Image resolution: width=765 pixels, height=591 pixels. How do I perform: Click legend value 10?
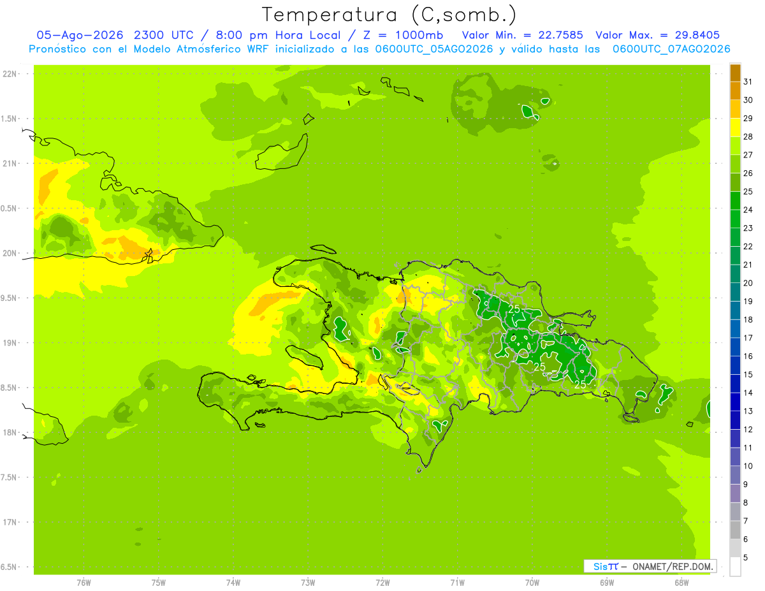tap(748, 466)
